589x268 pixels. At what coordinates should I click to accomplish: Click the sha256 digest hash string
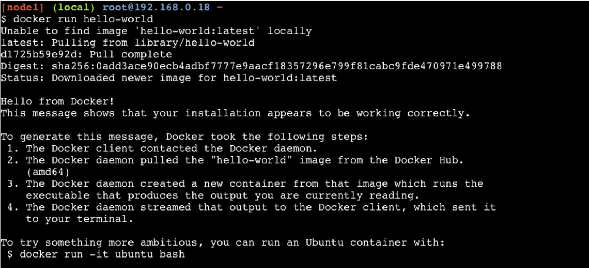pos(277,66)
